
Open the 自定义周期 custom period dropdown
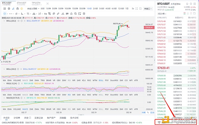[33, 9]
